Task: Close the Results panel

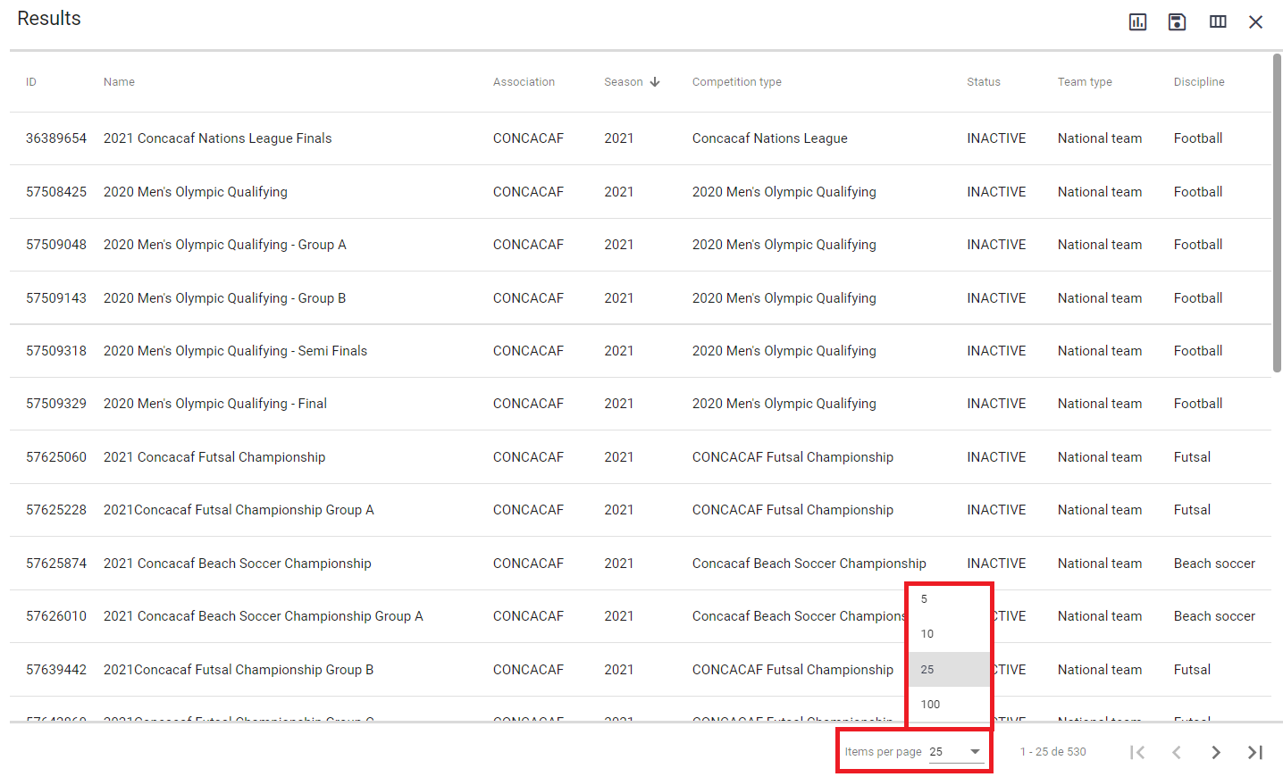Action: coord(1255,22)
